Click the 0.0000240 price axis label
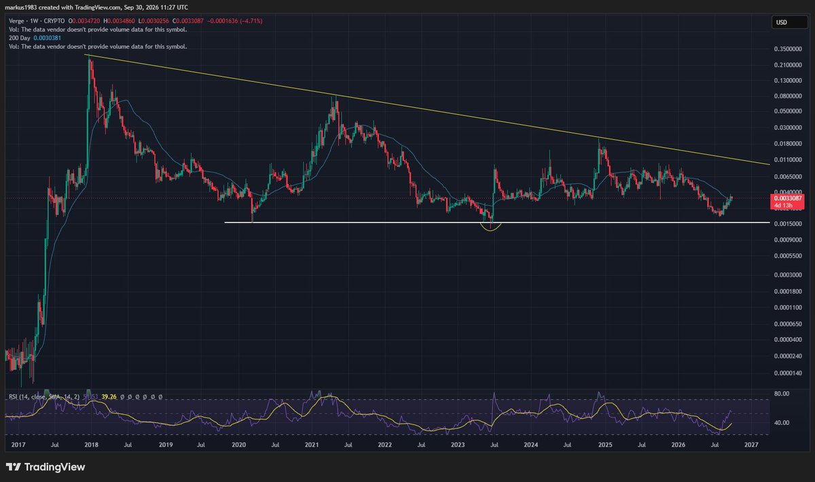The width and height of the screenshot is (815, 482). click(x=787, y=356)
